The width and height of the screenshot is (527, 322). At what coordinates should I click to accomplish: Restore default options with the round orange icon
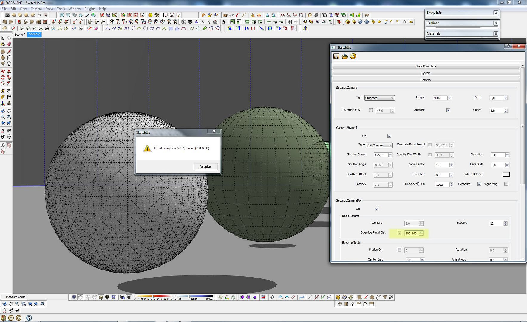click(353, 56)
